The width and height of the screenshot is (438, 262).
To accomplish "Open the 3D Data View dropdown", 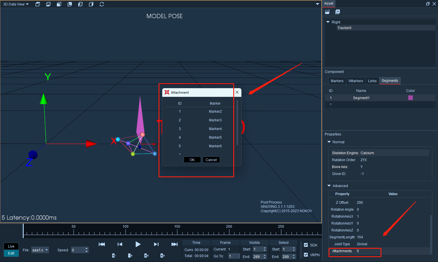I will (16, 4).
